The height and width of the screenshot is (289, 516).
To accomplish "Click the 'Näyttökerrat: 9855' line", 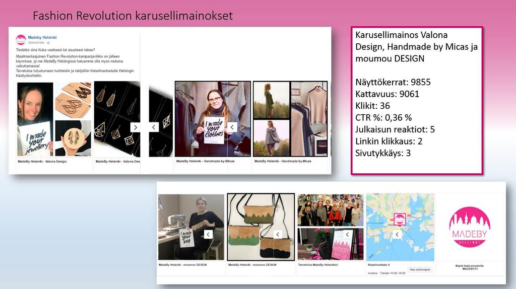I will pyautogui.click(x=393, y=82).
